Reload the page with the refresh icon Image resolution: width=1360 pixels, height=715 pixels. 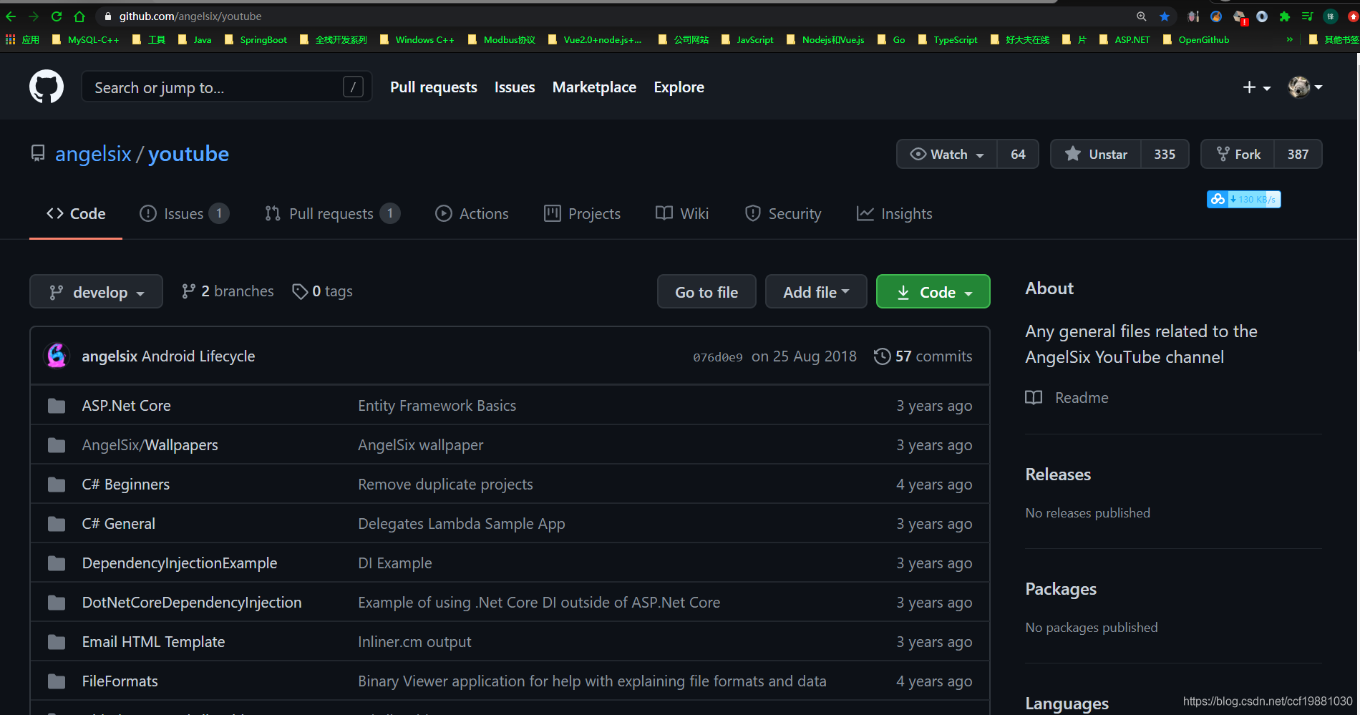point(57,16)
